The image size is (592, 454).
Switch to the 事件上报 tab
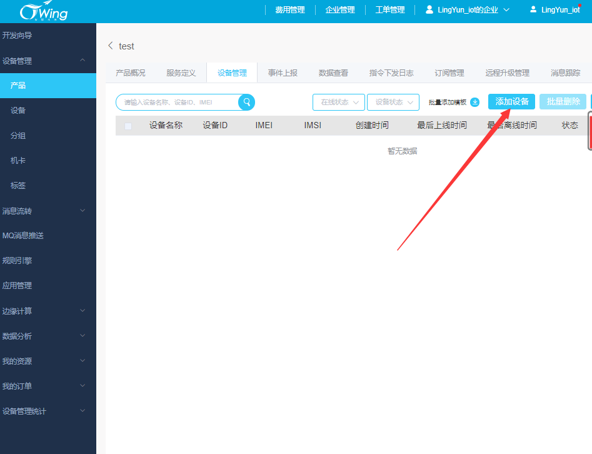(282, 73)
